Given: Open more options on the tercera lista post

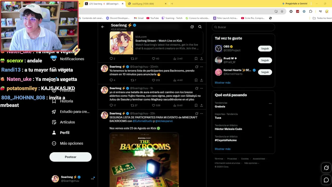Looking at the screenshot, I should [x=202, y=67].
